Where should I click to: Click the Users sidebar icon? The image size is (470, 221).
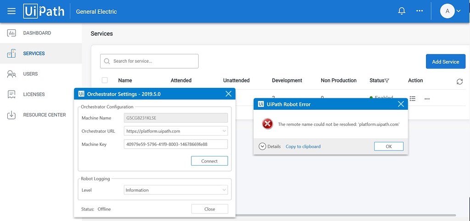pyautogui.click(x=11, y=74)
